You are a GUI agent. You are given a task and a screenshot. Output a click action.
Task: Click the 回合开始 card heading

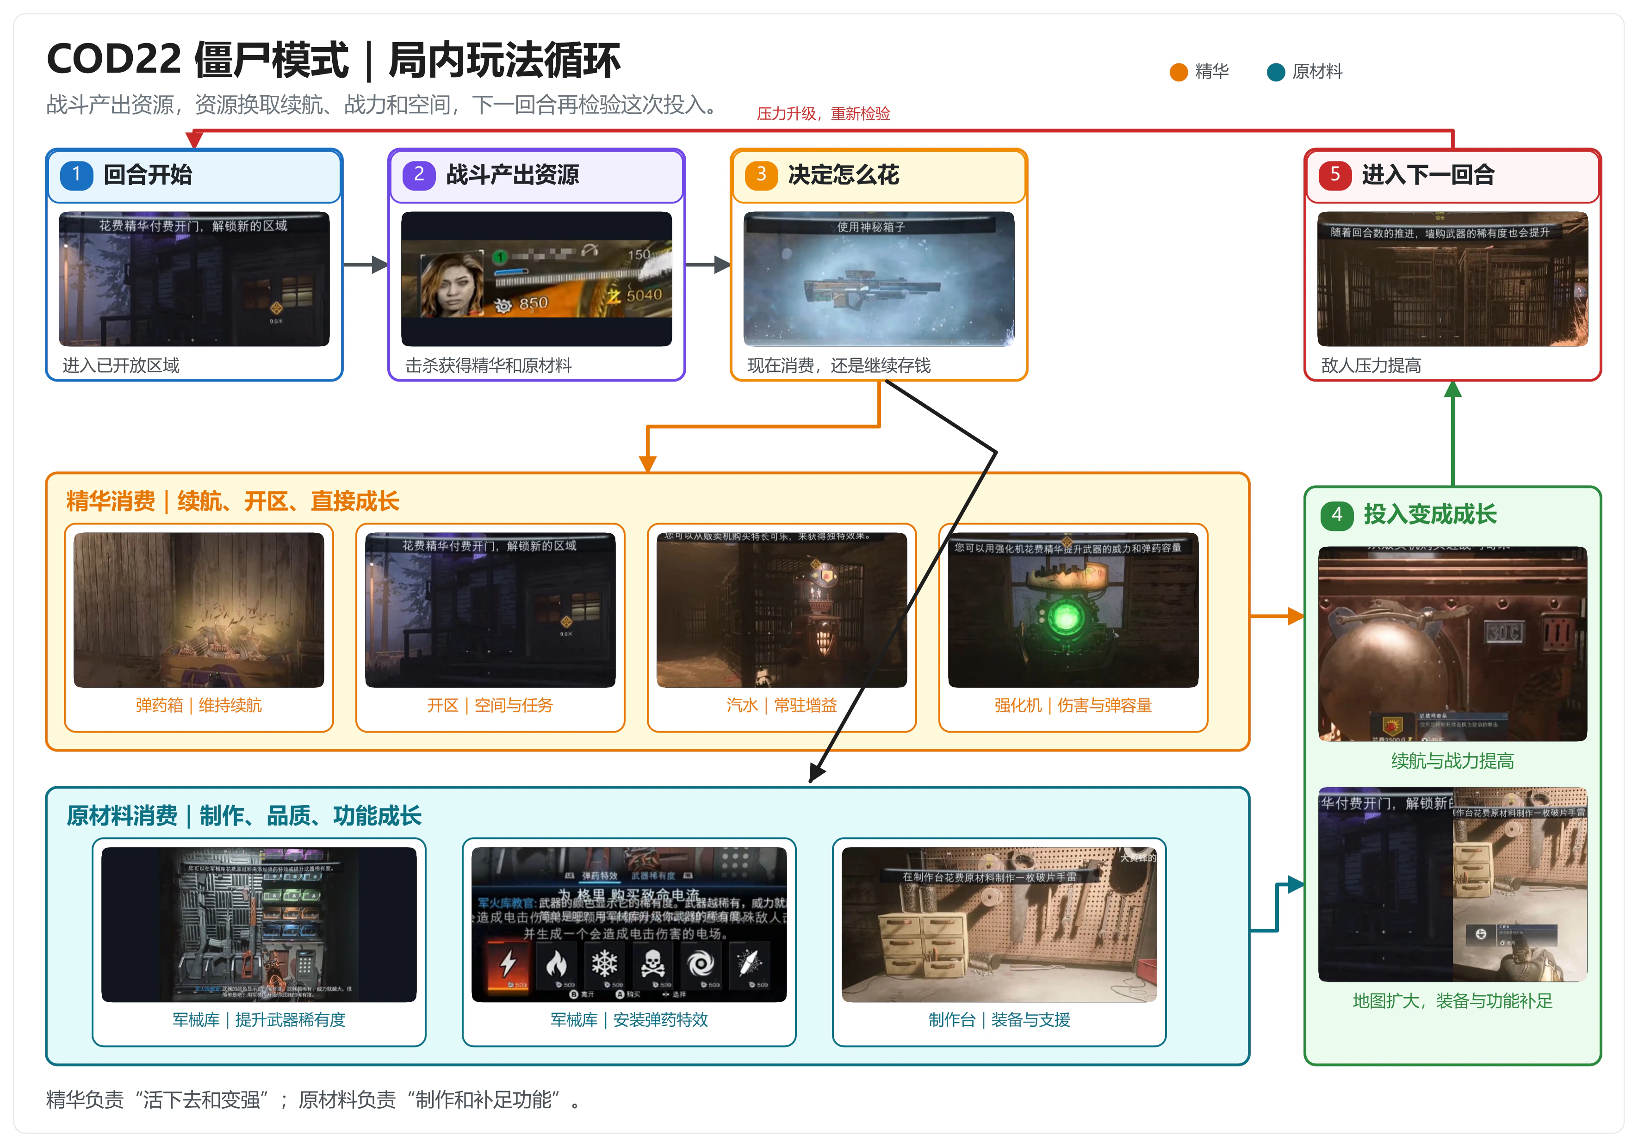point(148,175)
